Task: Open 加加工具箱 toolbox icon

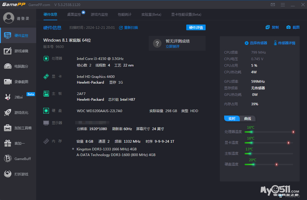Action: [x=8, y=128]
